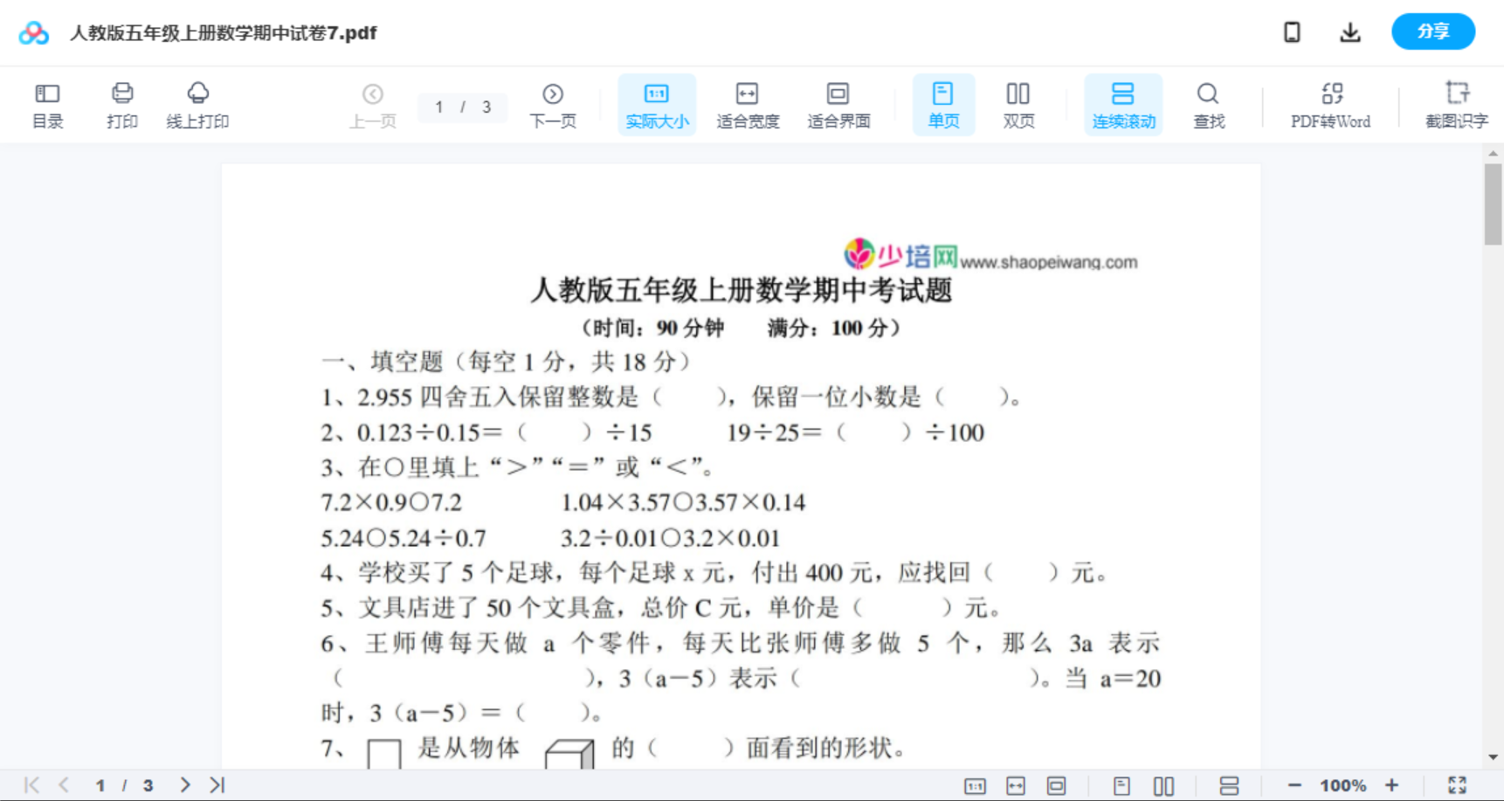This screenshot has height=801, width=1504.
Task: Click the zoom minus control in status bar
Action: click(x=1296, y=784)
